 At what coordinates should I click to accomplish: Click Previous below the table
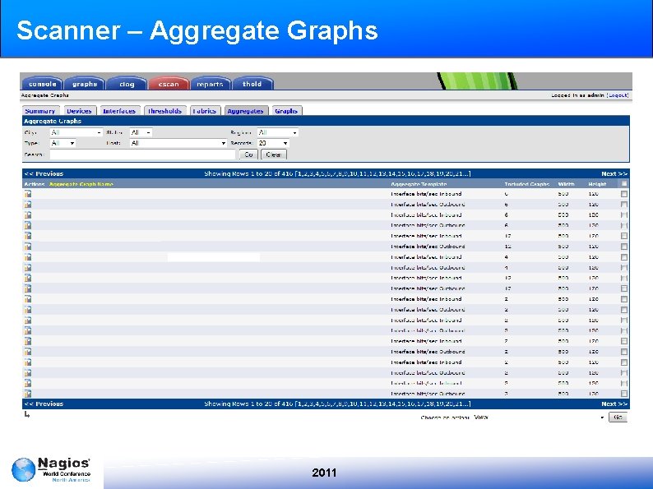point(44,404)
